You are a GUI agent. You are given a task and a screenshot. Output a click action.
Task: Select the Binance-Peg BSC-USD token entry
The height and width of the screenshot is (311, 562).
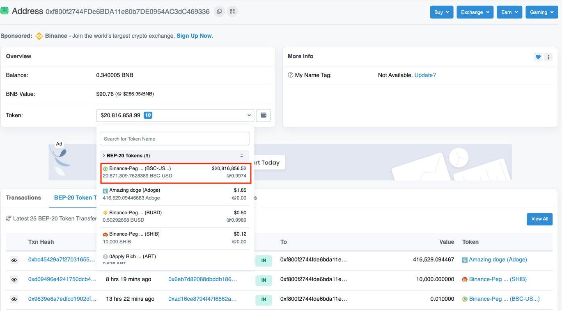tap(174, 172)
